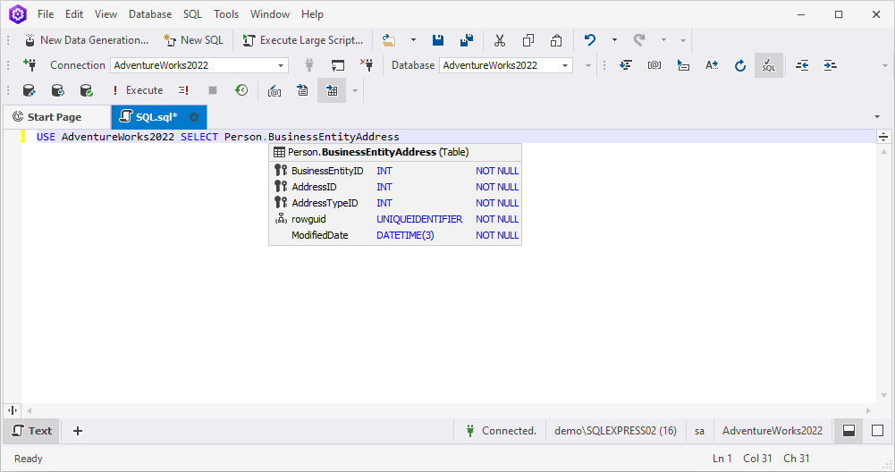Click the Format Document icon

[x=626, y=65]
